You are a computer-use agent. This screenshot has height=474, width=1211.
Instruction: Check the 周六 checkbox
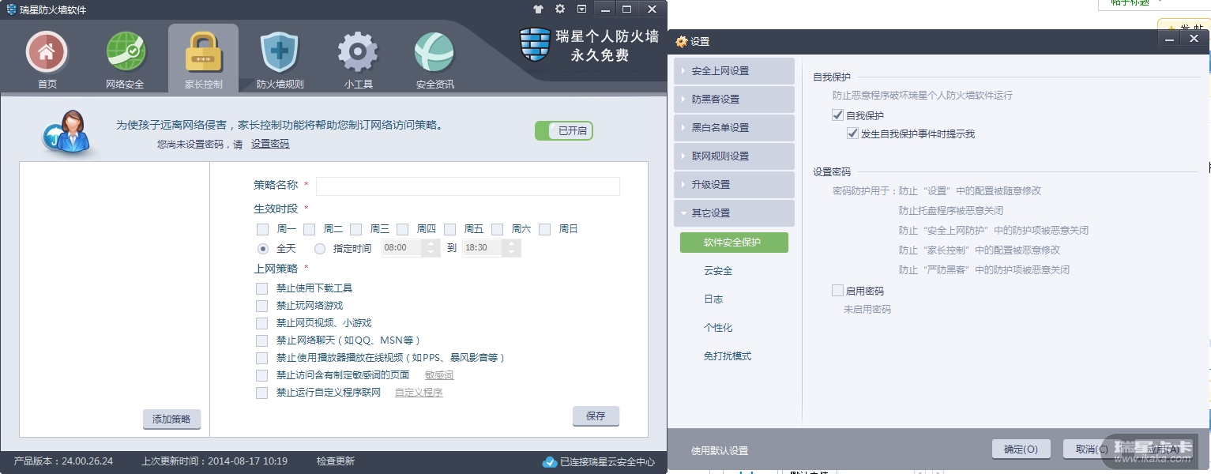click(x=497, y=229)
